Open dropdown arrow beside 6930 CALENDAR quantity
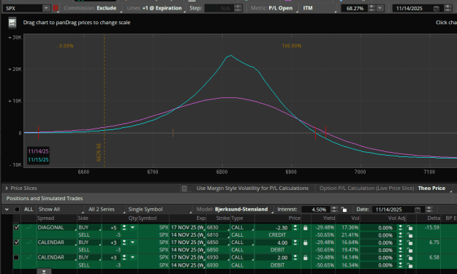The height and width of the screenshot is (274, 457). (x=132, y=257)
